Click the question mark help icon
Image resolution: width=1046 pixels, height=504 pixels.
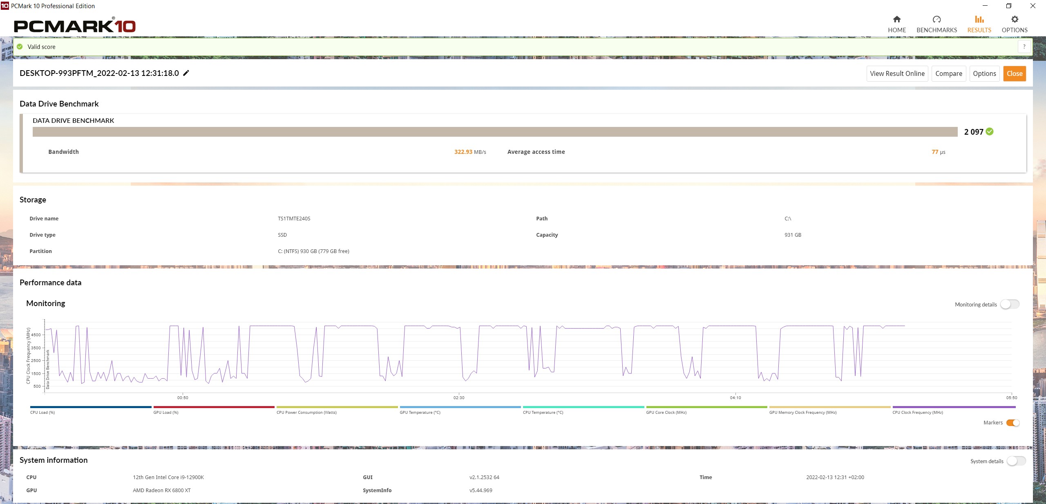1024,47
